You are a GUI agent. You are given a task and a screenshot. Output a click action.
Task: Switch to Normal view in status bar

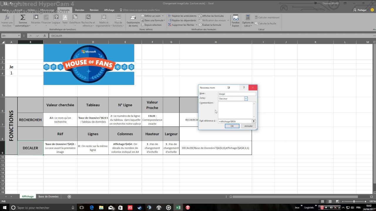323,201
